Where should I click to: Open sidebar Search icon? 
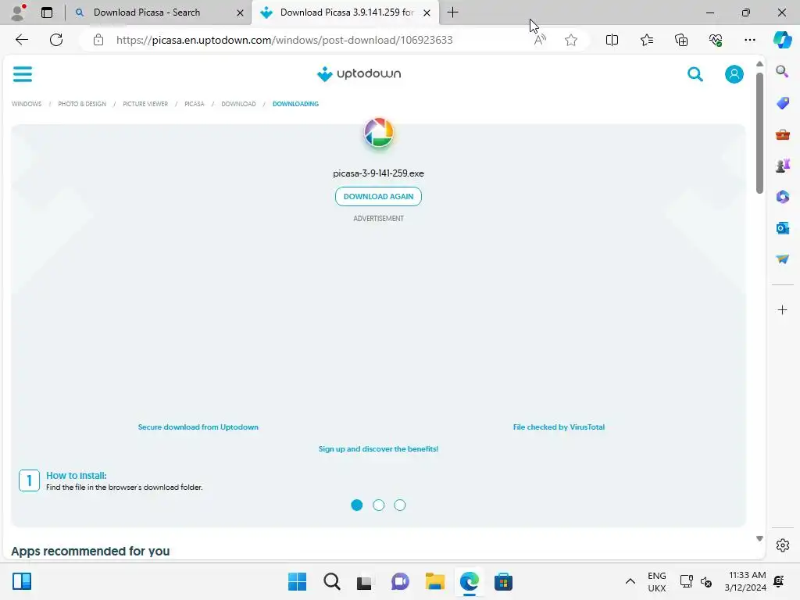[x=782, y=71]
